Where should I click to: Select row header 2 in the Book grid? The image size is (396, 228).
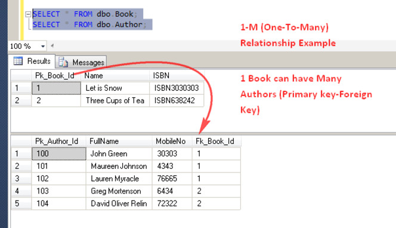(x=21, y=100)
